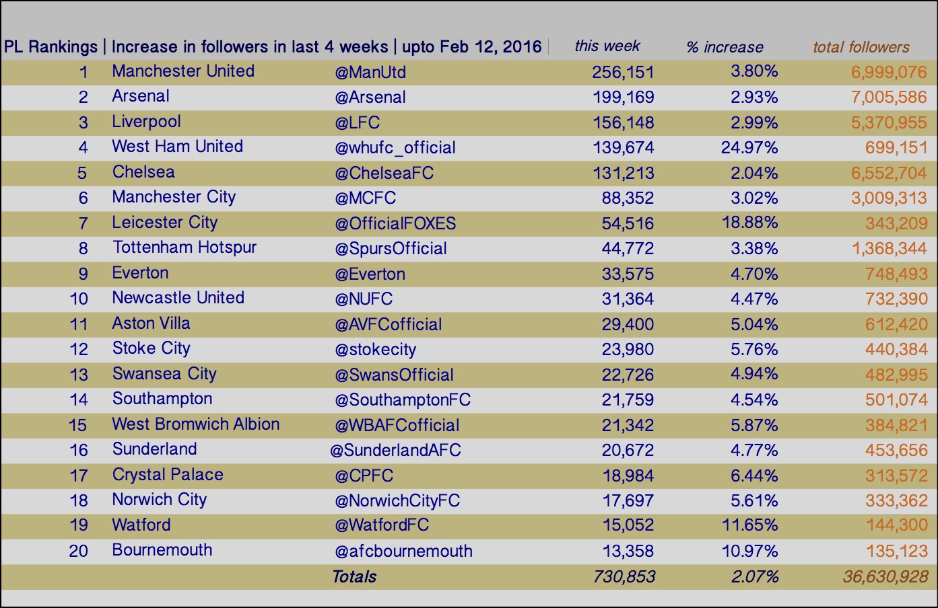Viewport: 938px width, 608px height.
Task: Select the '% increase' column header
Action: pyautogui.click(x=725, y=47)
